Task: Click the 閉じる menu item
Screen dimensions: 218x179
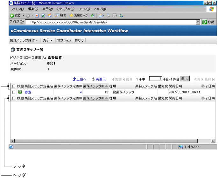Action: coord(79,40)
